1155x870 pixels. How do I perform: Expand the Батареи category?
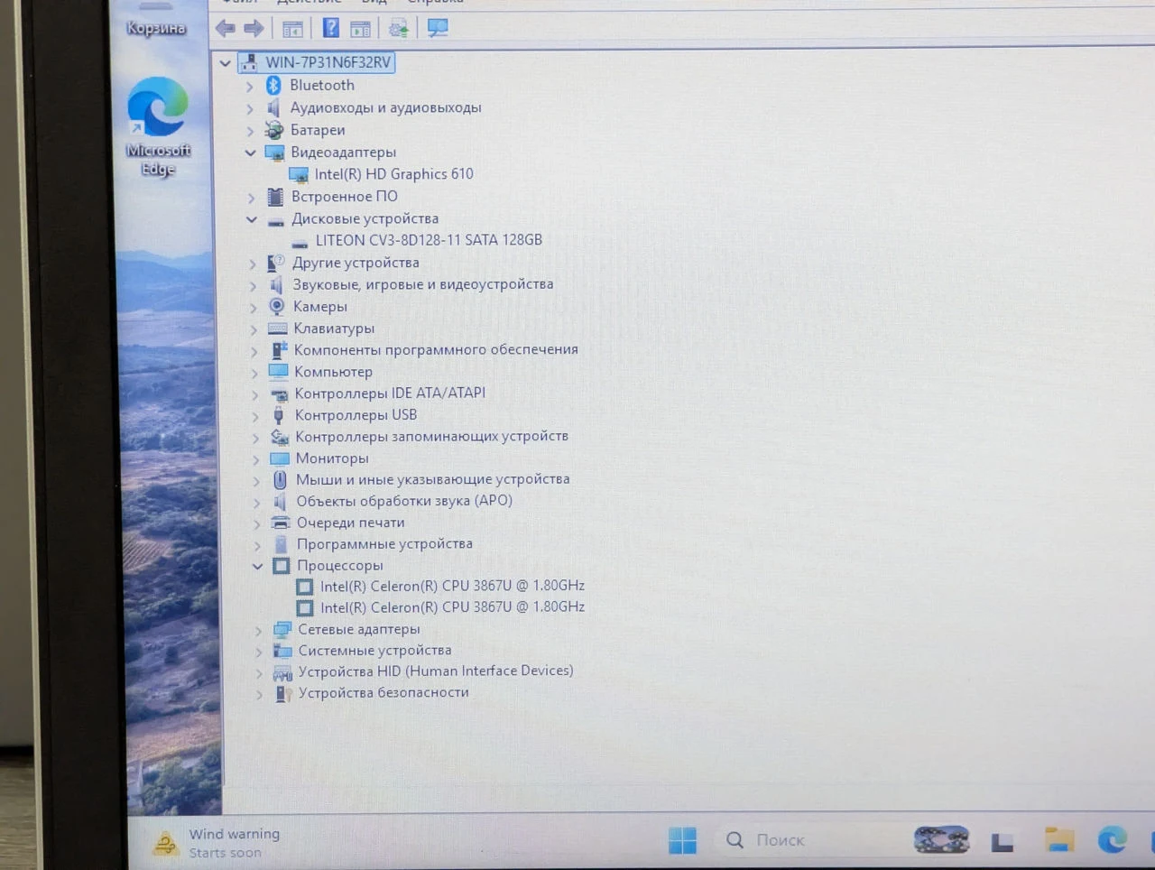point(250,131)
